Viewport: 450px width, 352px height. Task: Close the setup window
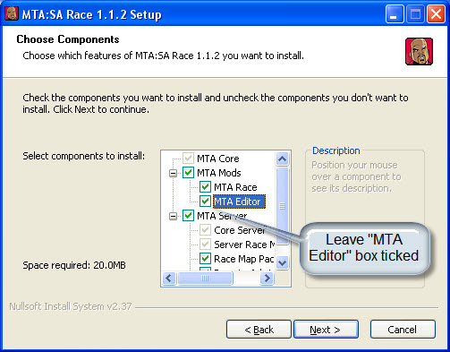tap(436, 14)
